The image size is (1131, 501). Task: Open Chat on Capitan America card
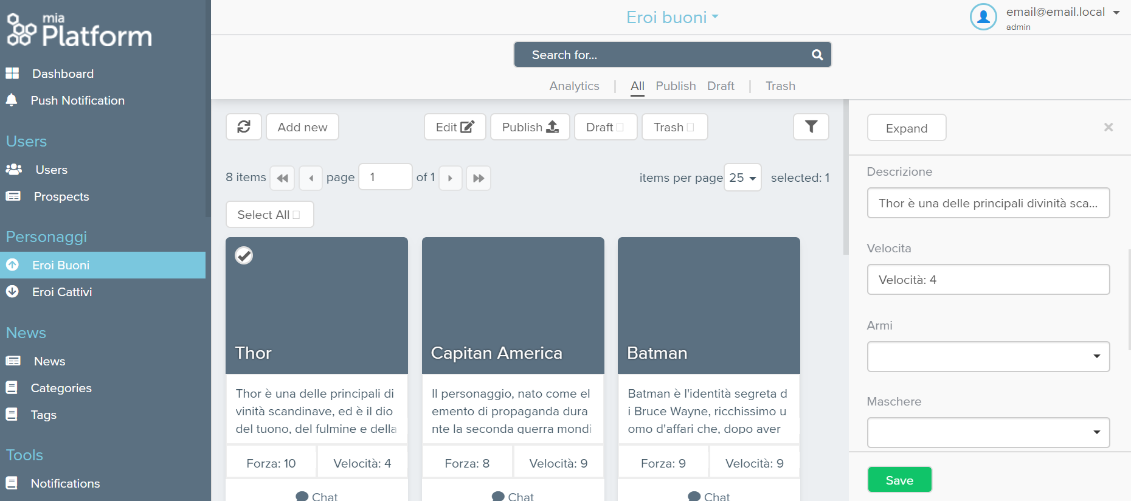[513, 496]
